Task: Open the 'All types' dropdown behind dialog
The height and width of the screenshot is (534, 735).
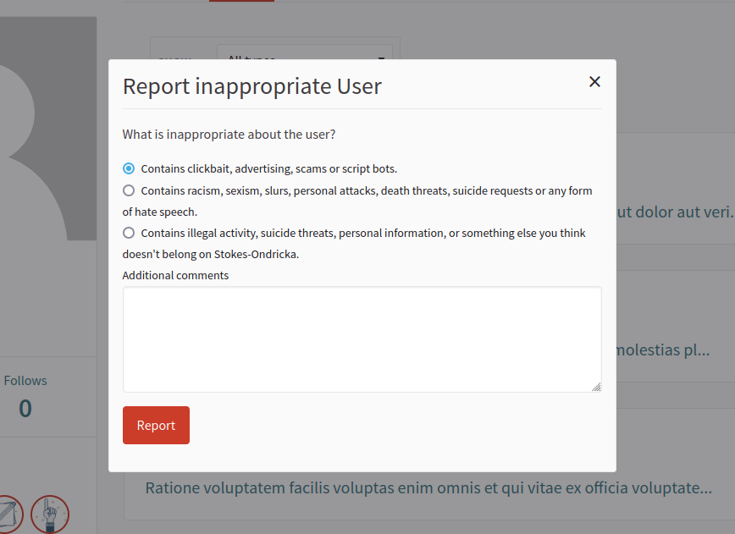Action: (305, 52)
